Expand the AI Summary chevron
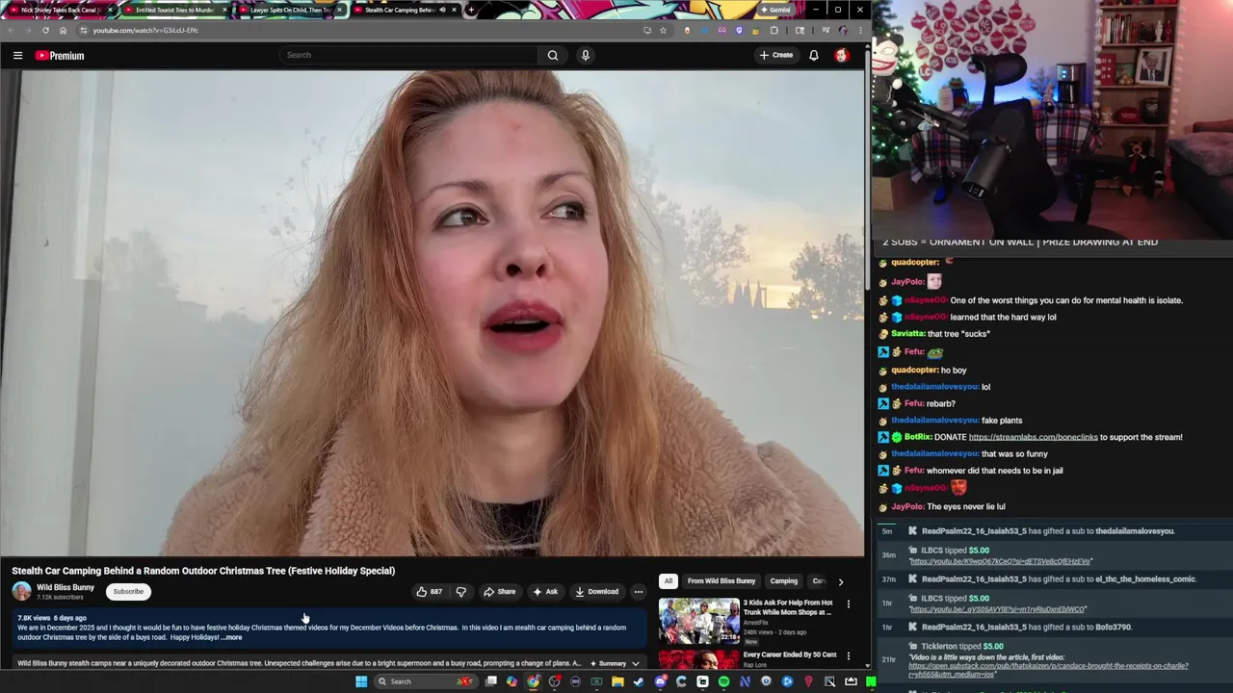 [x=635, y=663]
